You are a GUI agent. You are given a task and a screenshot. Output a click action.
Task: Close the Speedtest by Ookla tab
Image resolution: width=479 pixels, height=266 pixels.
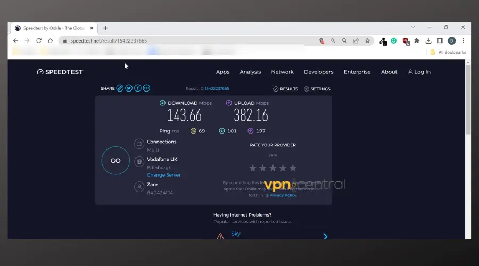click(x=92, y=28)
